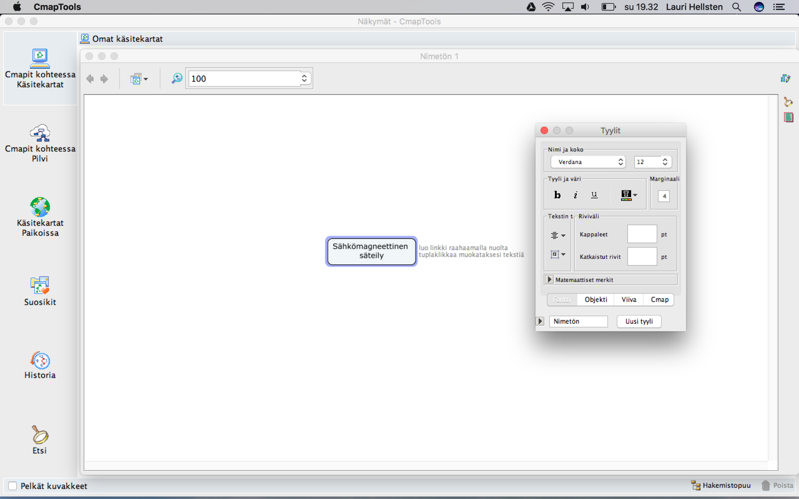Enable the Pelkät kuvakkeet checkbox
Screen dimensions: 799x499
pyautogui.click(x=13, y=486)
